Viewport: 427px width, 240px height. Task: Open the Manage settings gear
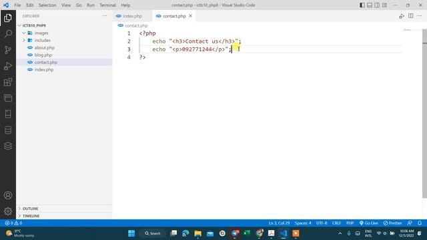pos(8,211)
